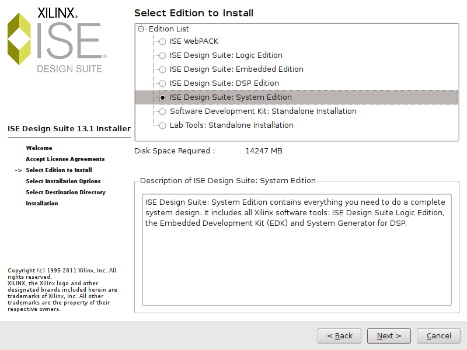Click inside the System Edition description box
This screenshot has width=467, height=350.
tap(297, 250)
